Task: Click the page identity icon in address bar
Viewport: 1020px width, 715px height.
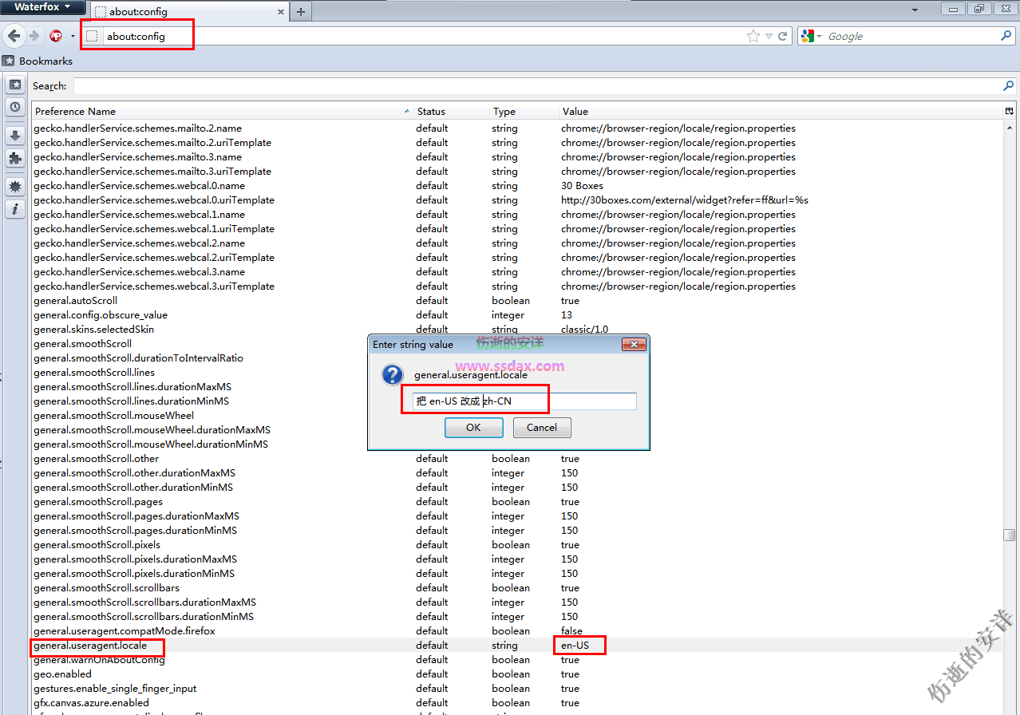Action: [93, 36]
